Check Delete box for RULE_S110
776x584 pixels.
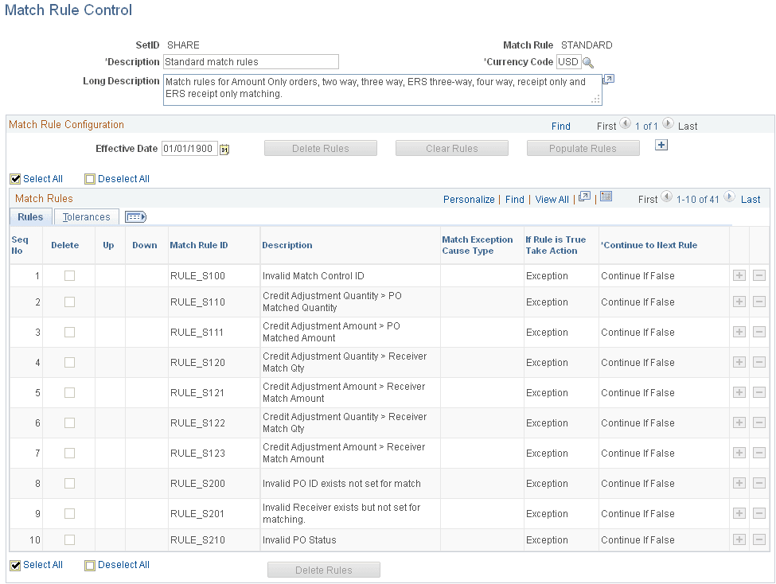(x=70, y=302)
